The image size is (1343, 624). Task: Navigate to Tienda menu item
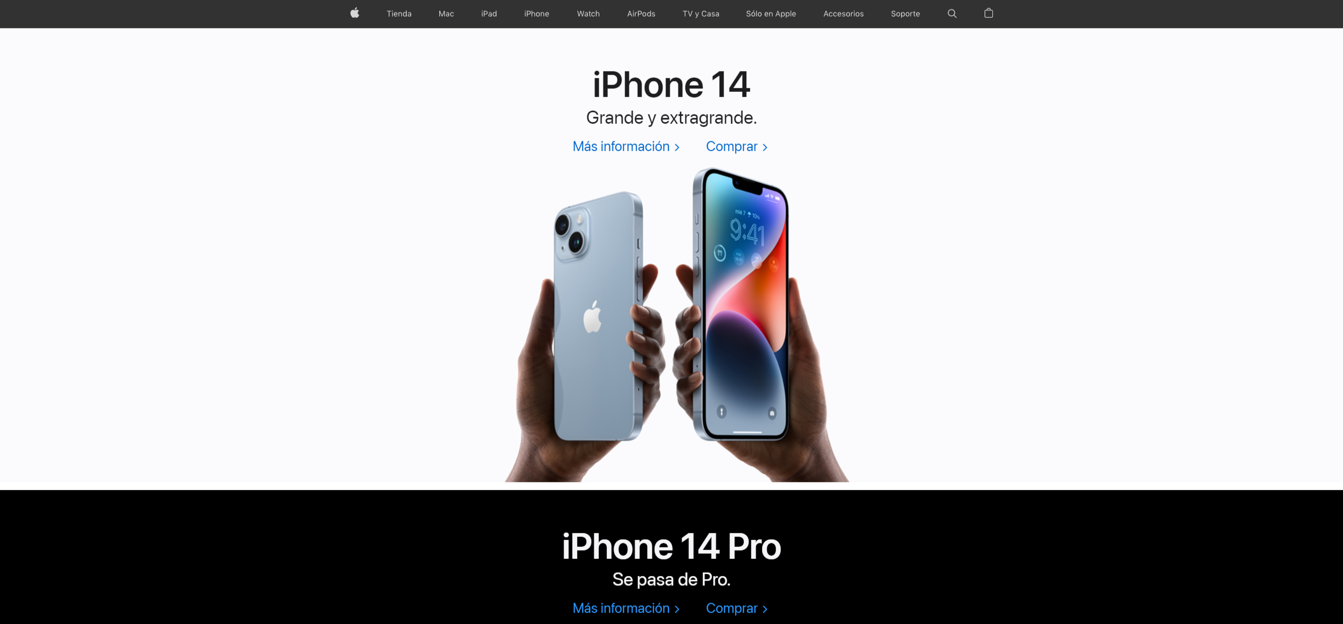(x=398, y=14)
